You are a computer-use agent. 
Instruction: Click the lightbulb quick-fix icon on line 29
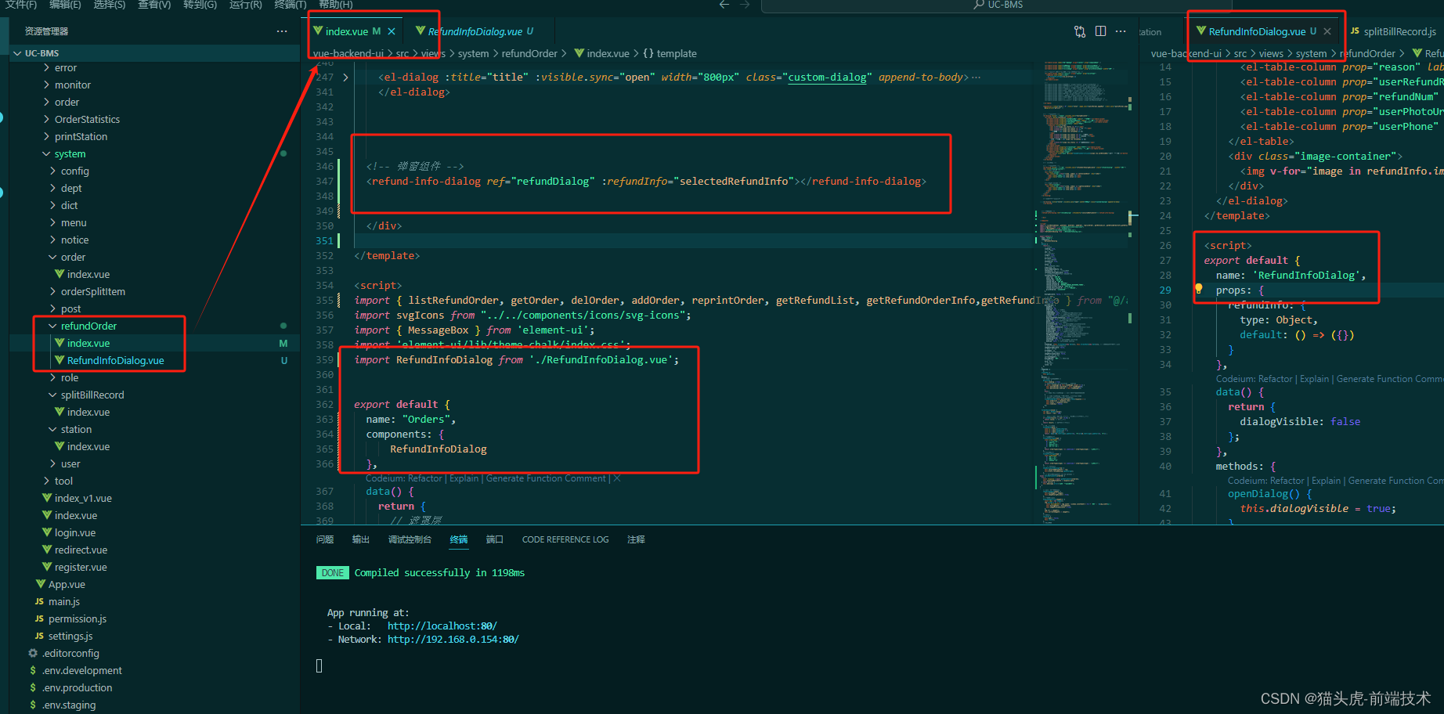pyautogui.click(x=1197, y=287)
